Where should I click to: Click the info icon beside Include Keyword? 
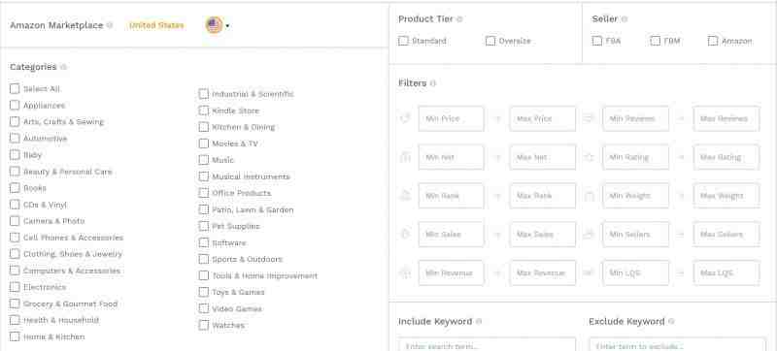479,321
